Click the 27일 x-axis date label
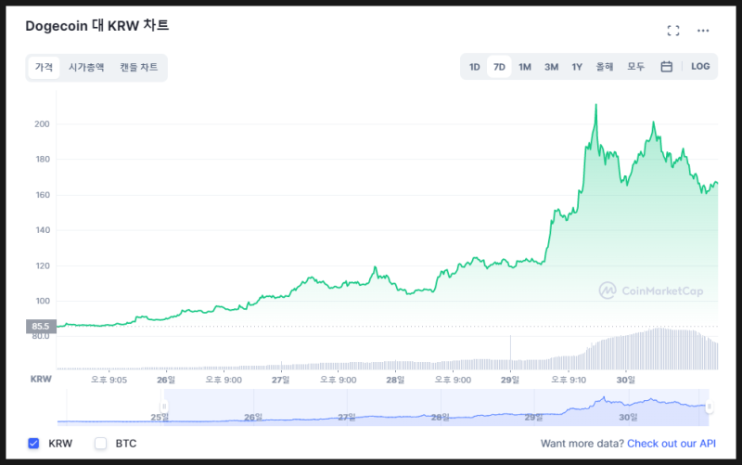The height and width of the screenshot is (465, 742). click(281, 380)
